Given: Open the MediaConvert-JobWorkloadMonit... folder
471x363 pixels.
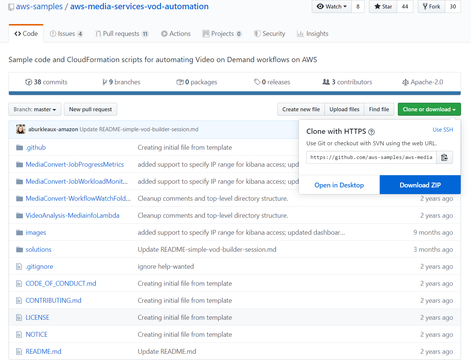Looking at the screenshot, I should click(76, 181).
